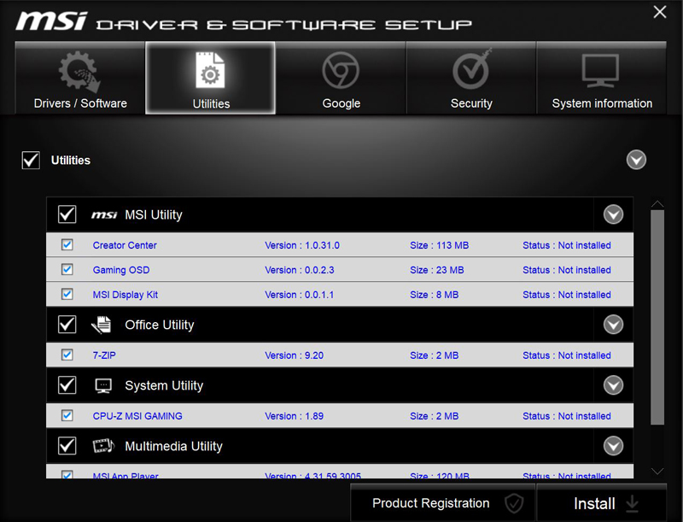This screenshot has width=683, height=522.
Task: Click 'Version : 1.89' text
Action: click(x=294, y=416)
